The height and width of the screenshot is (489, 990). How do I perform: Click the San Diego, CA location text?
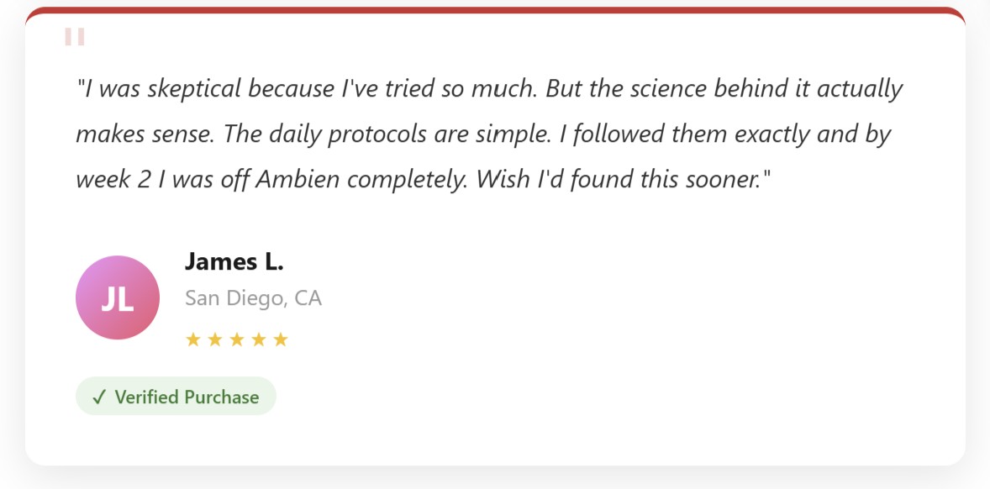tap(253, 297)
